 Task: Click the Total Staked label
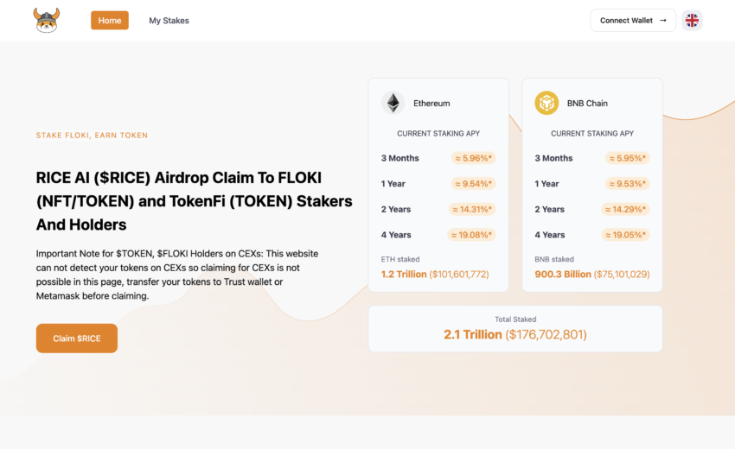515,319
